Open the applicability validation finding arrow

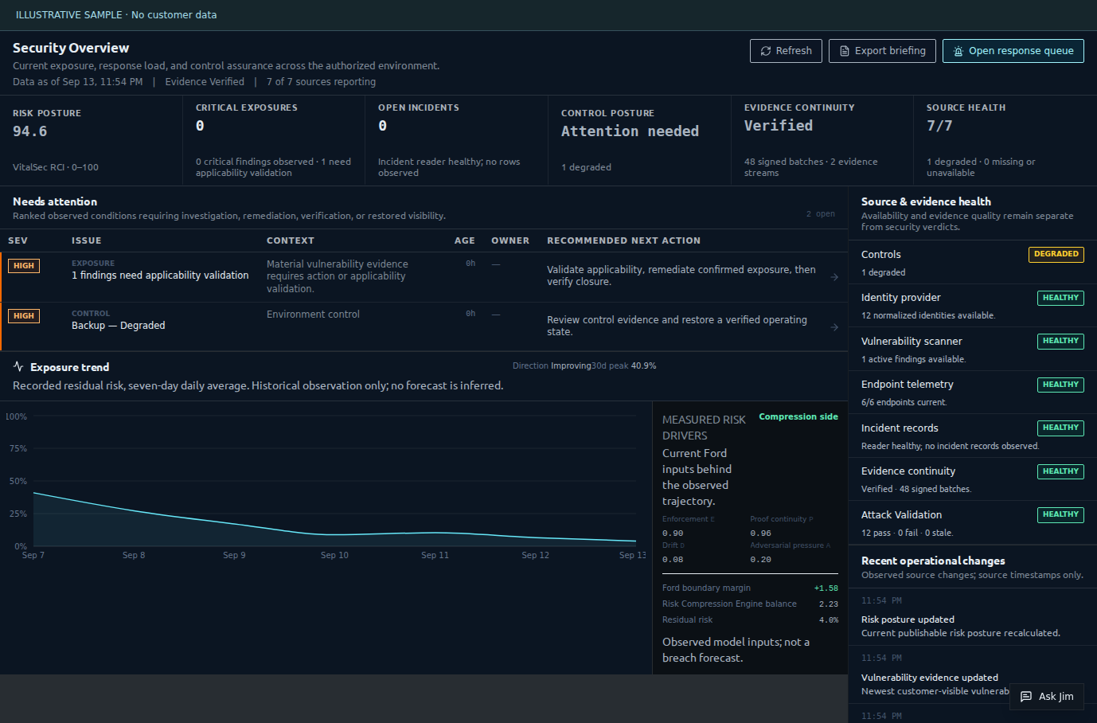[x=834, y=277]
